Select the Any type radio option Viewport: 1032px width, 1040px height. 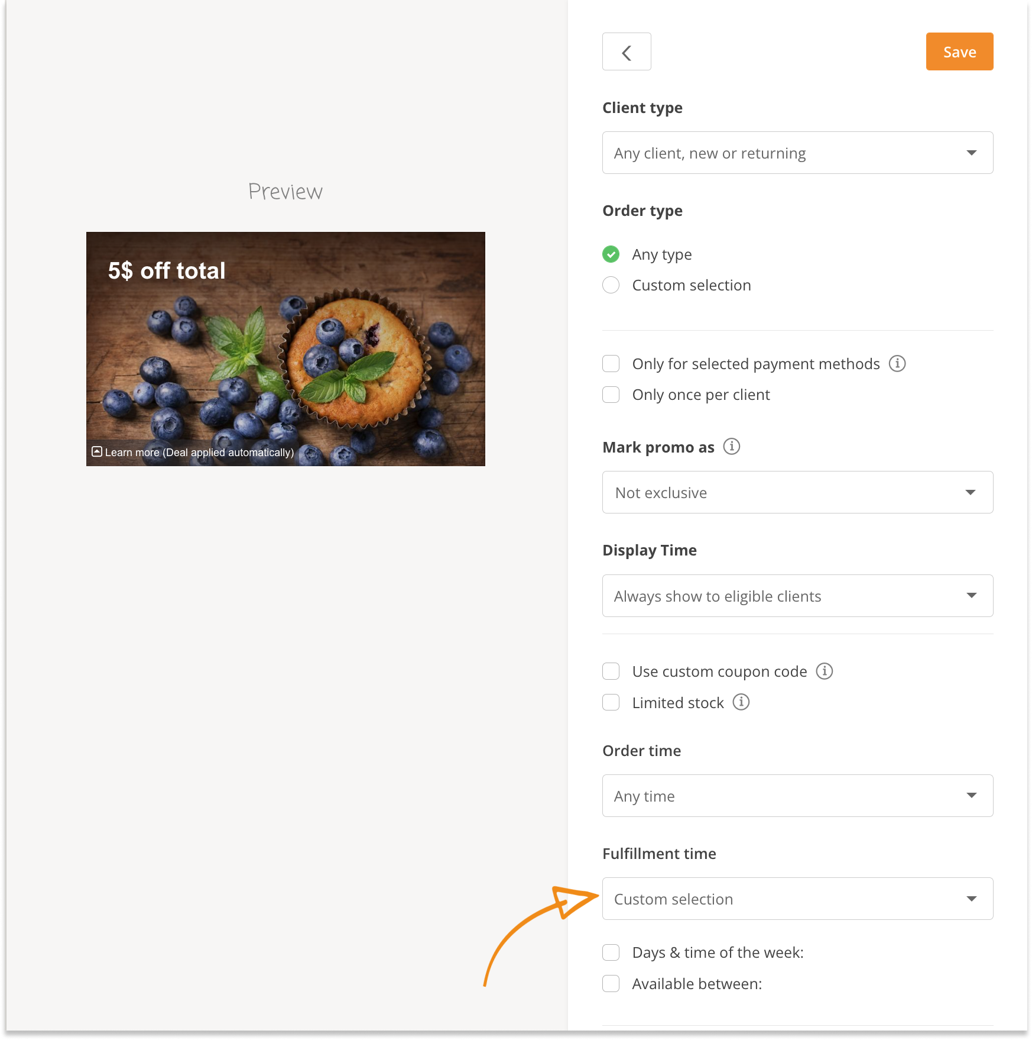(611, 254)
